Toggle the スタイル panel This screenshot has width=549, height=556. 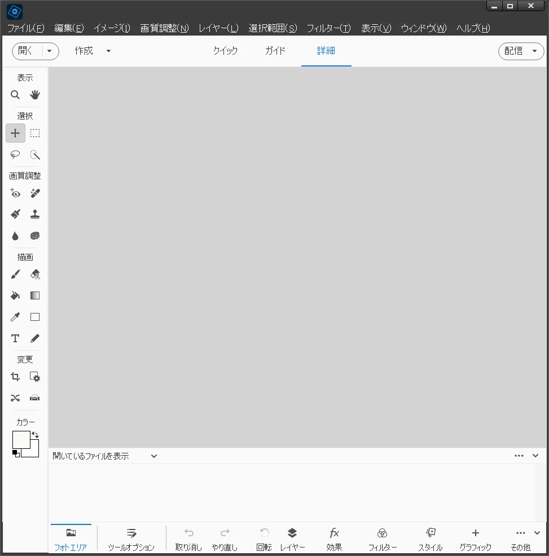pos(431,539)
